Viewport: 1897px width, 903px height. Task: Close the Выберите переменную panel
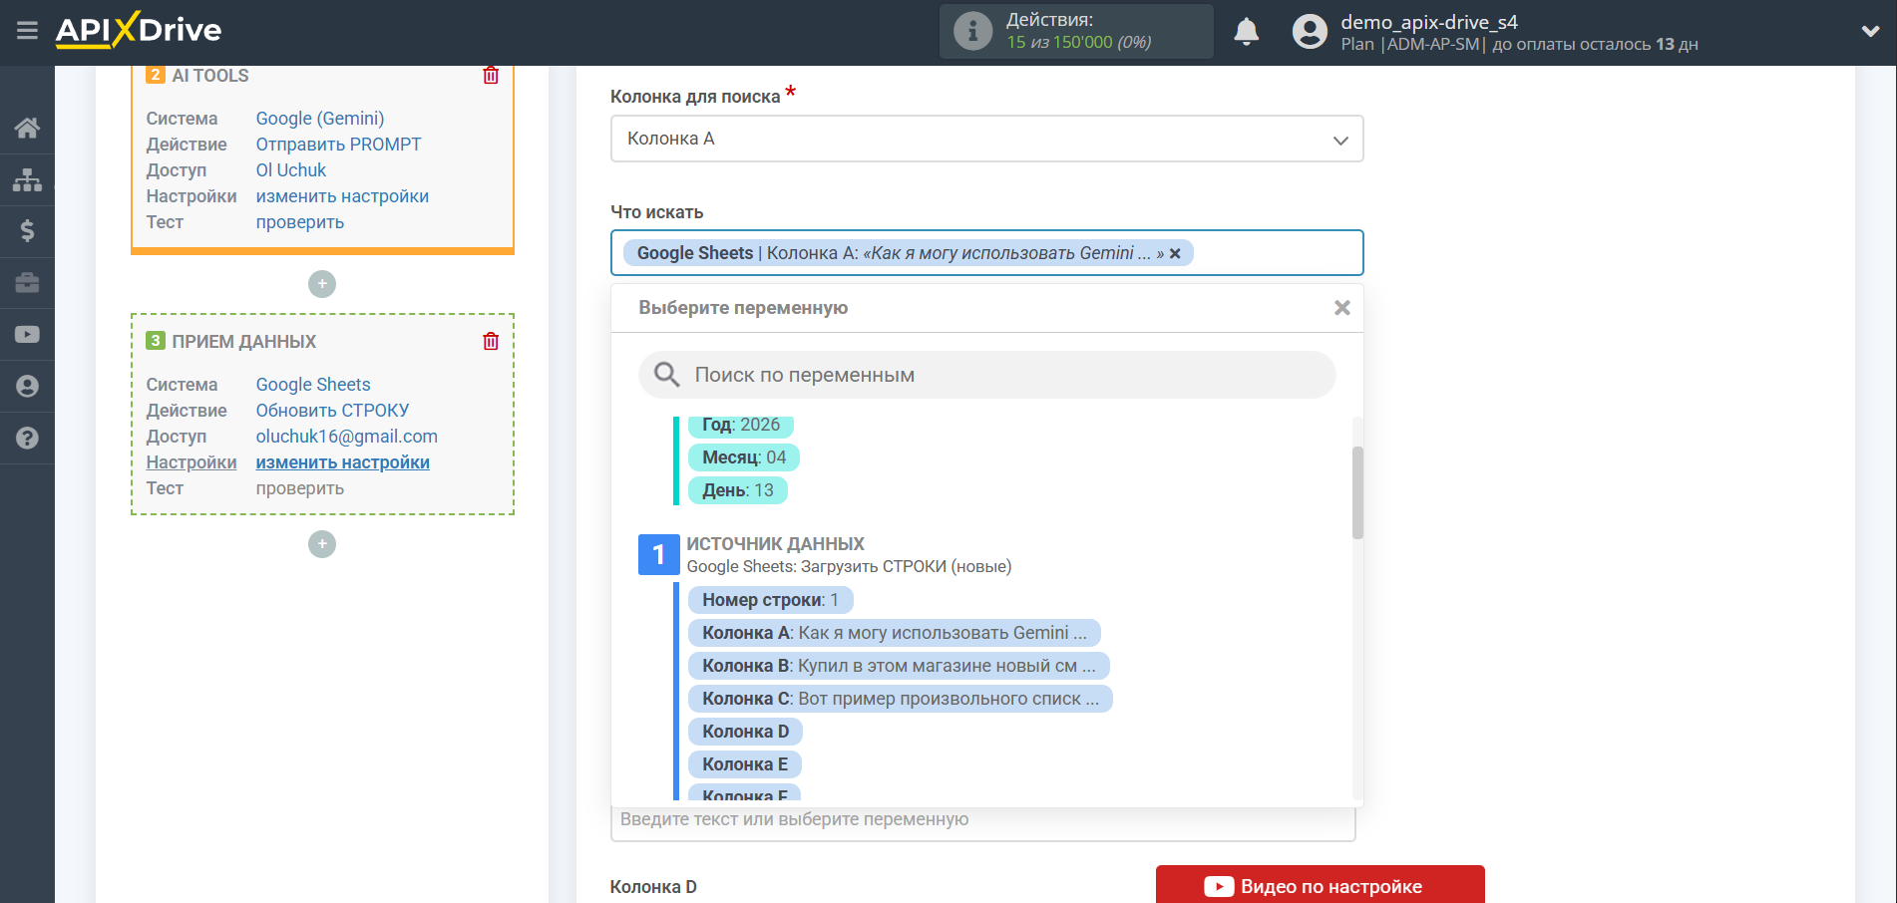(x=1341, y=308)
